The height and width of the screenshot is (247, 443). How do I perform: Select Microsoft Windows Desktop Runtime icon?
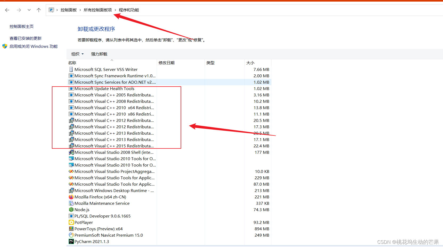click(71, 190)
